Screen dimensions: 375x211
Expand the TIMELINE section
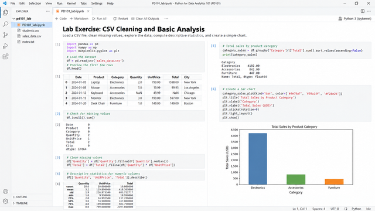pyautogui.click(x=22, y=203)
